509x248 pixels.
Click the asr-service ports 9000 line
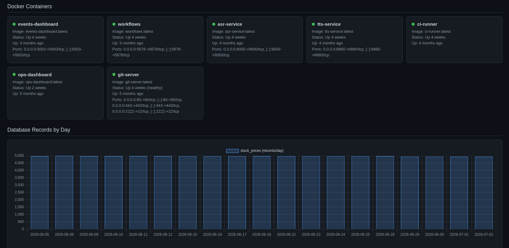click(247, 52)
